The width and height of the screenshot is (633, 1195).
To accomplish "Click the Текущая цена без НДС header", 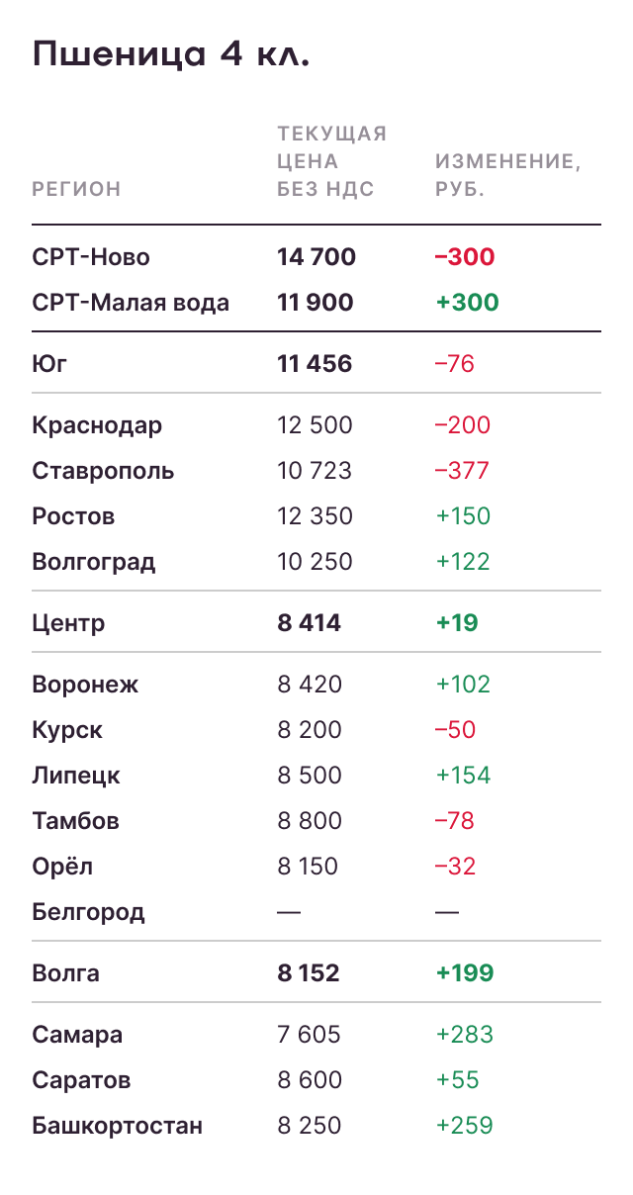I will (331, 161).
